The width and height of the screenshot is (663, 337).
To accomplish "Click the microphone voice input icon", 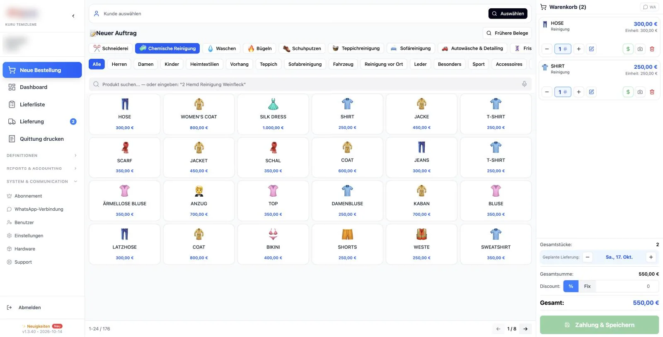I will point(524,84).
